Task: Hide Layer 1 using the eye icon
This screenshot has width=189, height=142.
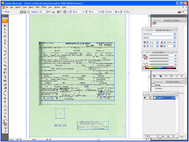Action: tap(145, 98)
